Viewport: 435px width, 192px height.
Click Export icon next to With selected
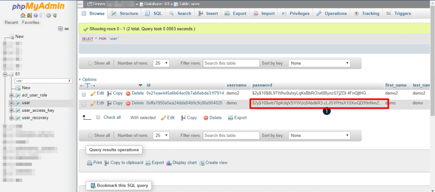click(230, 118)
